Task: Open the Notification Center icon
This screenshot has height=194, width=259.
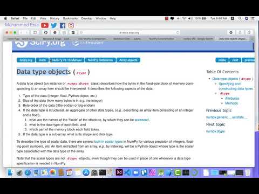Action: coord(253,18)
